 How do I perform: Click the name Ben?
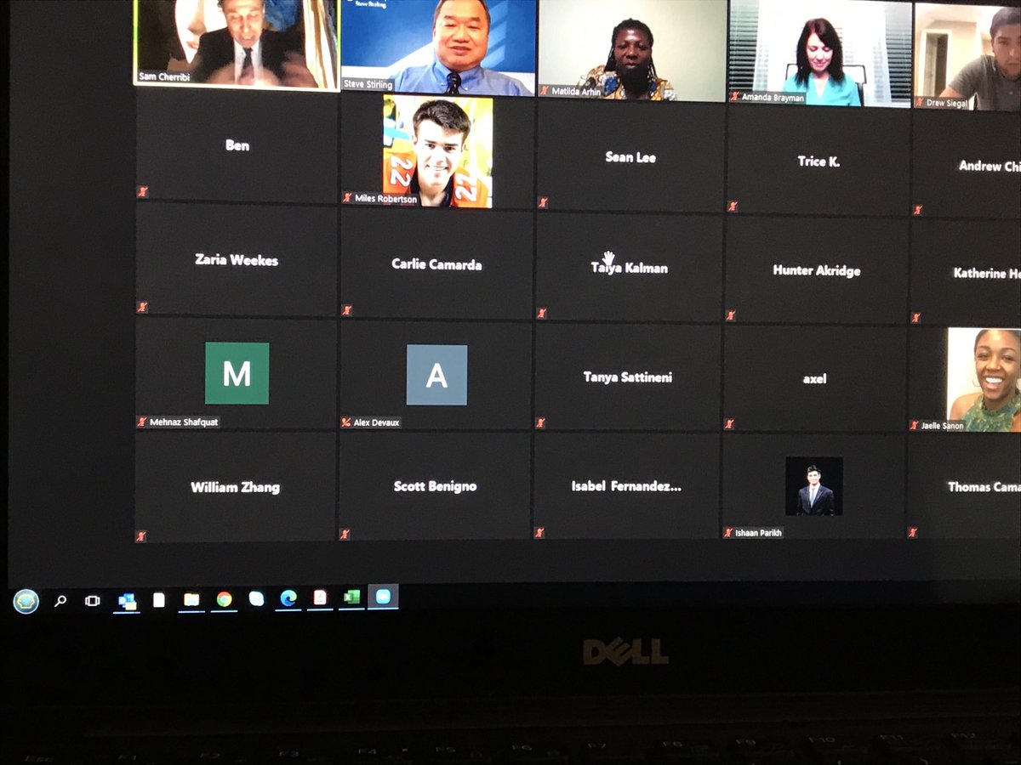point(237,145)
